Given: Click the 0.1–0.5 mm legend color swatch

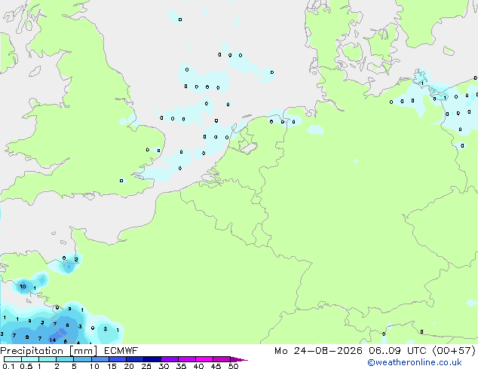Looking at the screenshot, I should point(13,359).
